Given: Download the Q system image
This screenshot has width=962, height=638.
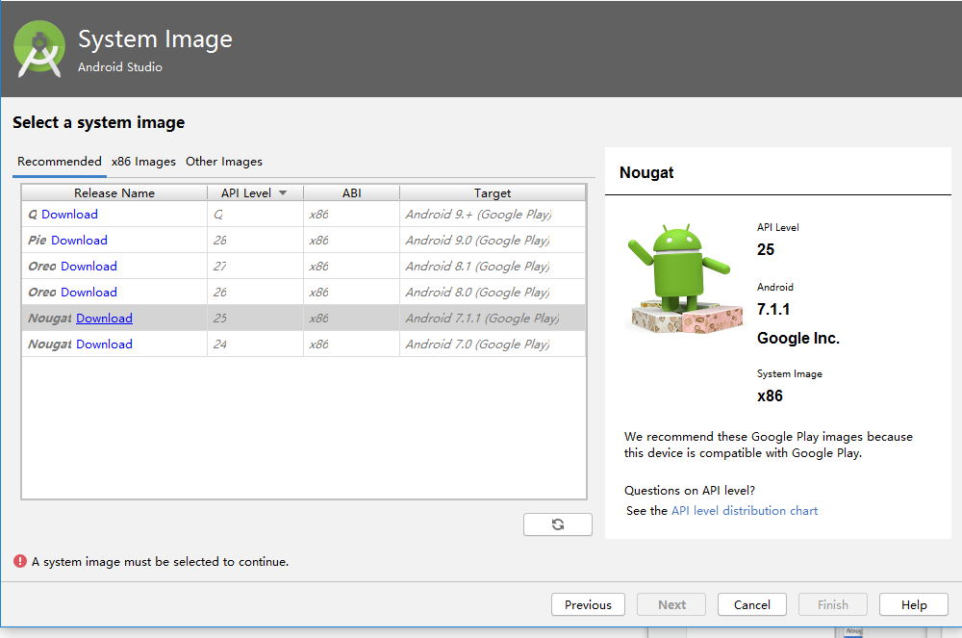Looking at the screenshot, I should point(69,214).
